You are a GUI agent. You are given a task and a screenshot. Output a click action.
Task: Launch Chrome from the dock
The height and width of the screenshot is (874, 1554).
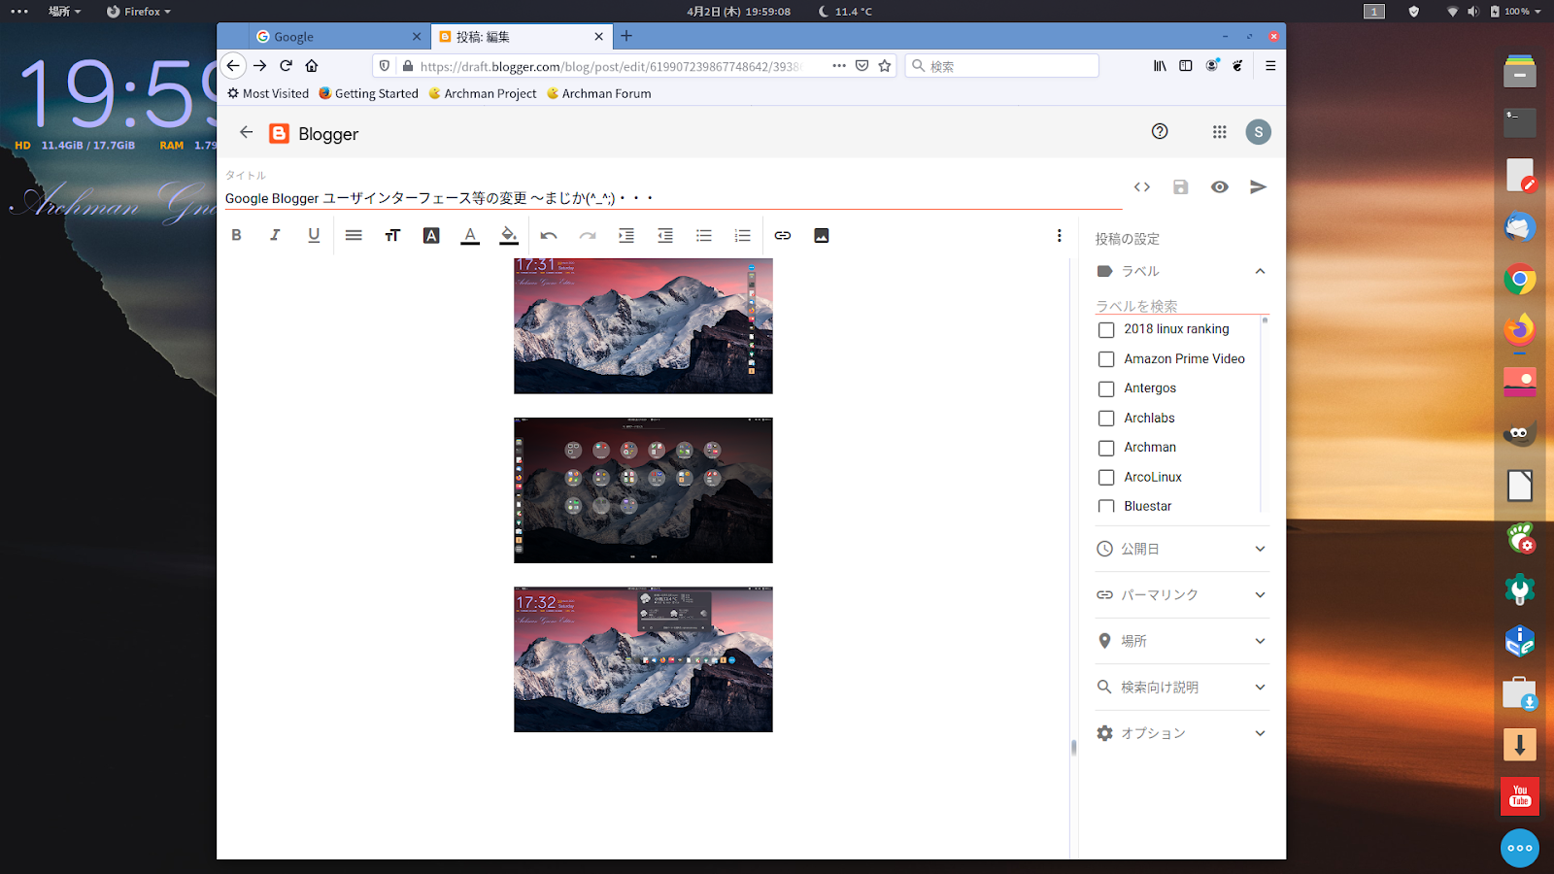pos(1520,280)
